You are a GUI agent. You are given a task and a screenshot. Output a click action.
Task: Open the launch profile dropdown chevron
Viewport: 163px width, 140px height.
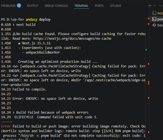(x=154, y=5)
